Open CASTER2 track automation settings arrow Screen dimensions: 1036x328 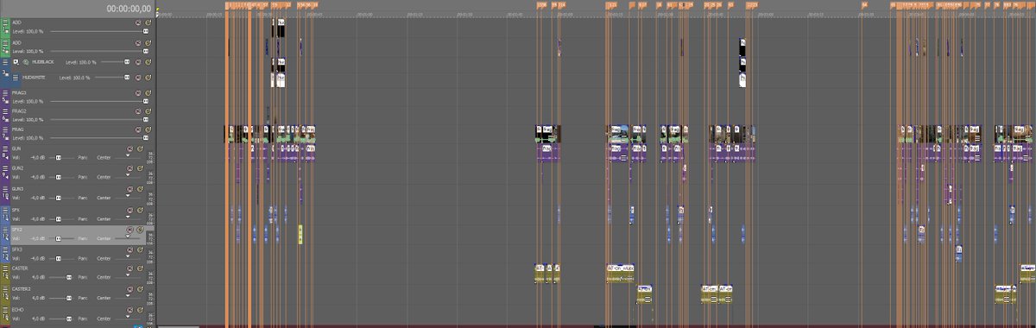point(128,296)
